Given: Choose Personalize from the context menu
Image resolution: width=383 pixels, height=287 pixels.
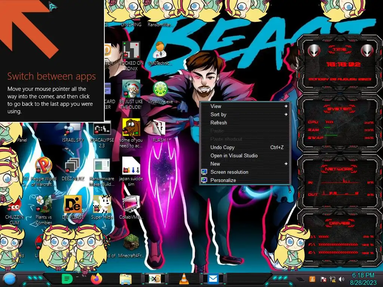Looking at the screenshot, I should [x=245, y=180].
